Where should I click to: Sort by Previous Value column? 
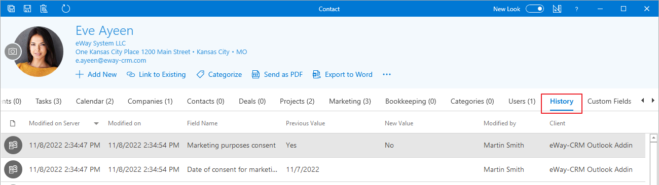[306, 123]
